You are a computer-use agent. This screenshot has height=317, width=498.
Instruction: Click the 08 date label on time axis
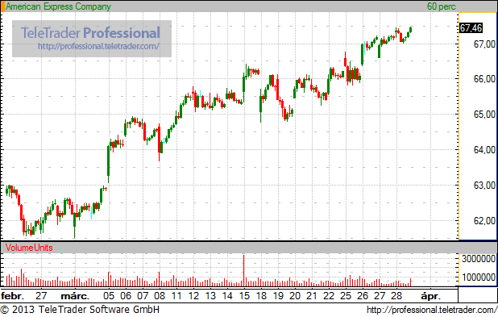[x=160, y=296]
